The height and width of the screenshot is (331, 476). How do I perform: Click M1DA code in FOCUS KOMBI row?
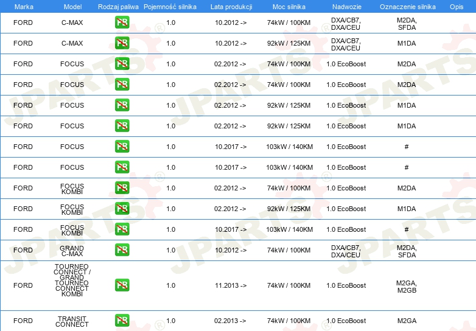(x=407, y=209)
